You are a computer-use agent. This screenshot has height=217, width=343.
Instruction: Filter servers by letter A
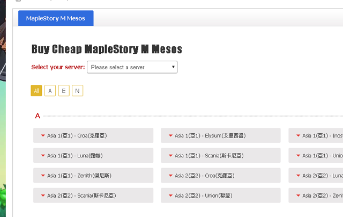coord(50,91)
